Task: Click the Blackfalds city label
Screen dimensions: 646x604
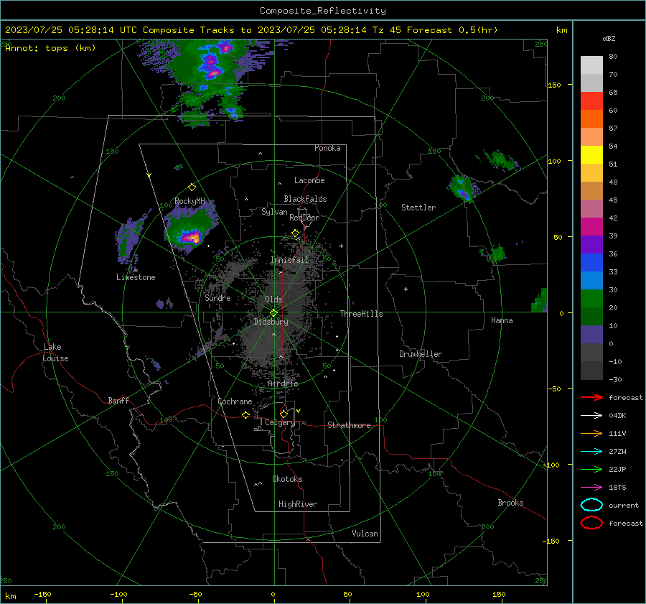Action: tap(305, 199)
